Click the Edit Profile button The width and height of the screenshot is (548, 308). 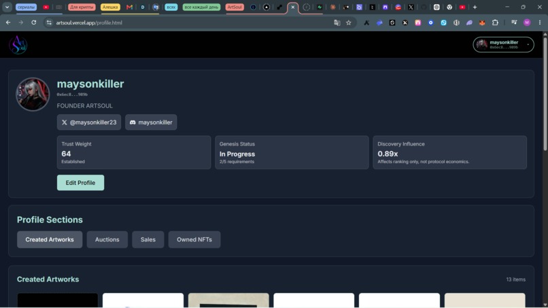[x=80, y=182]
